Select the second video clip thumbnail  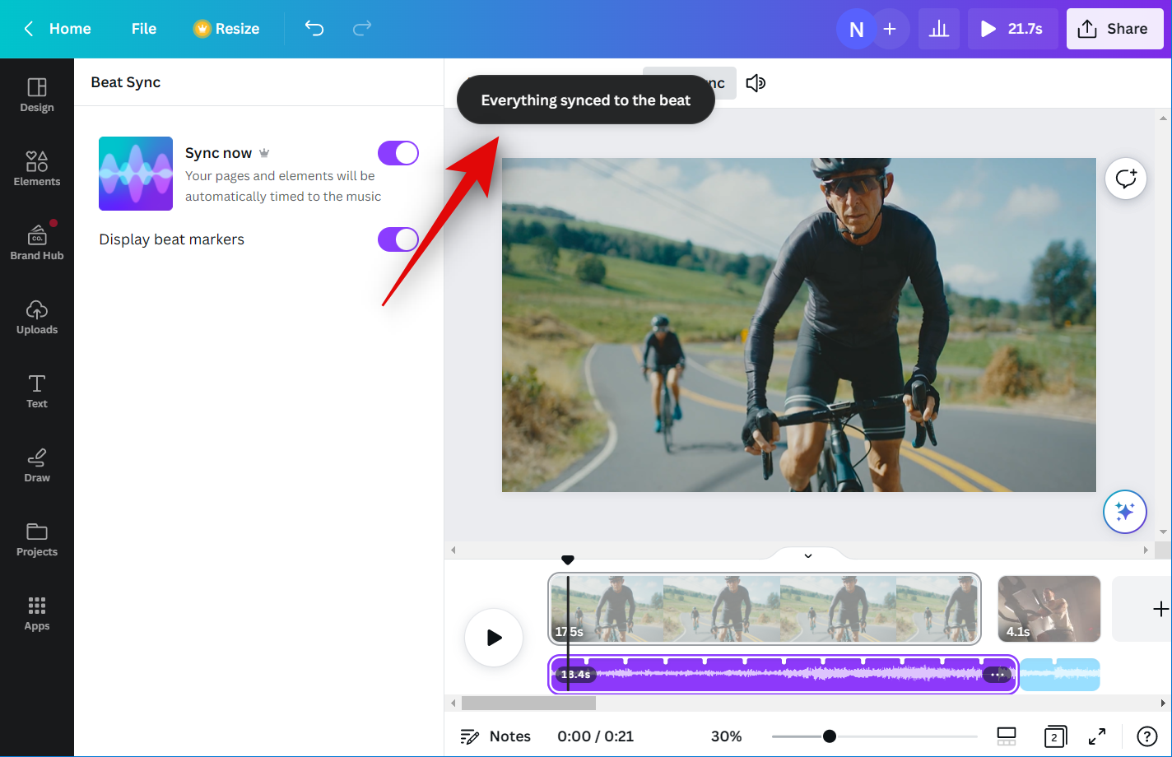1049,609
